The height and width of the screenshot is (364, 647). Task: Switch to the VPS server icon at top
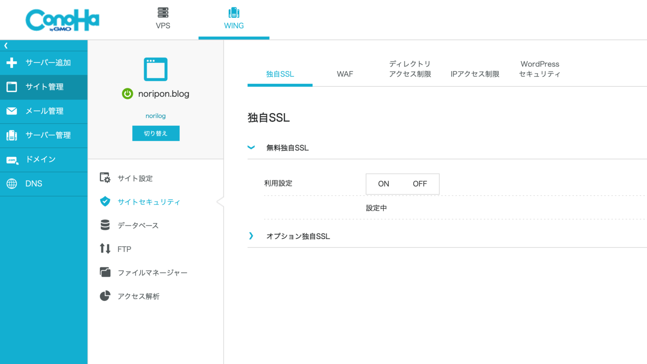[163, 13]
